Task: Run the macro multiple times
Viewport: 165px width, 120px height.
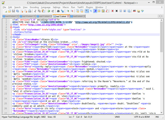Action: (x=125, y=11)
